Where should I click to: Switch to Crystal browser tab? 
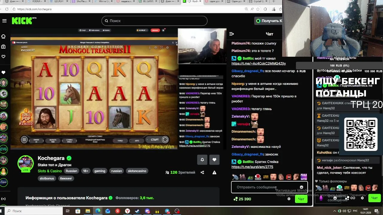[x=258, y=1]
